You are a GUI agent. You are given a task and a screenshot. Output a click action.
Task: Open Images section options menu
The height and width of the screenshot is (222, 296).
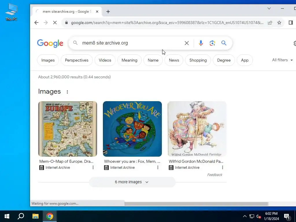click(x=67, y=92)
